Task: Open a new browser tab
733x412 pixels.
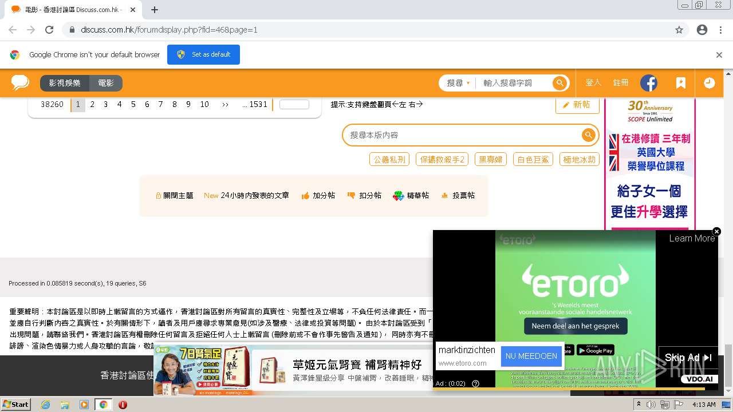Action: tap(155, 10)
